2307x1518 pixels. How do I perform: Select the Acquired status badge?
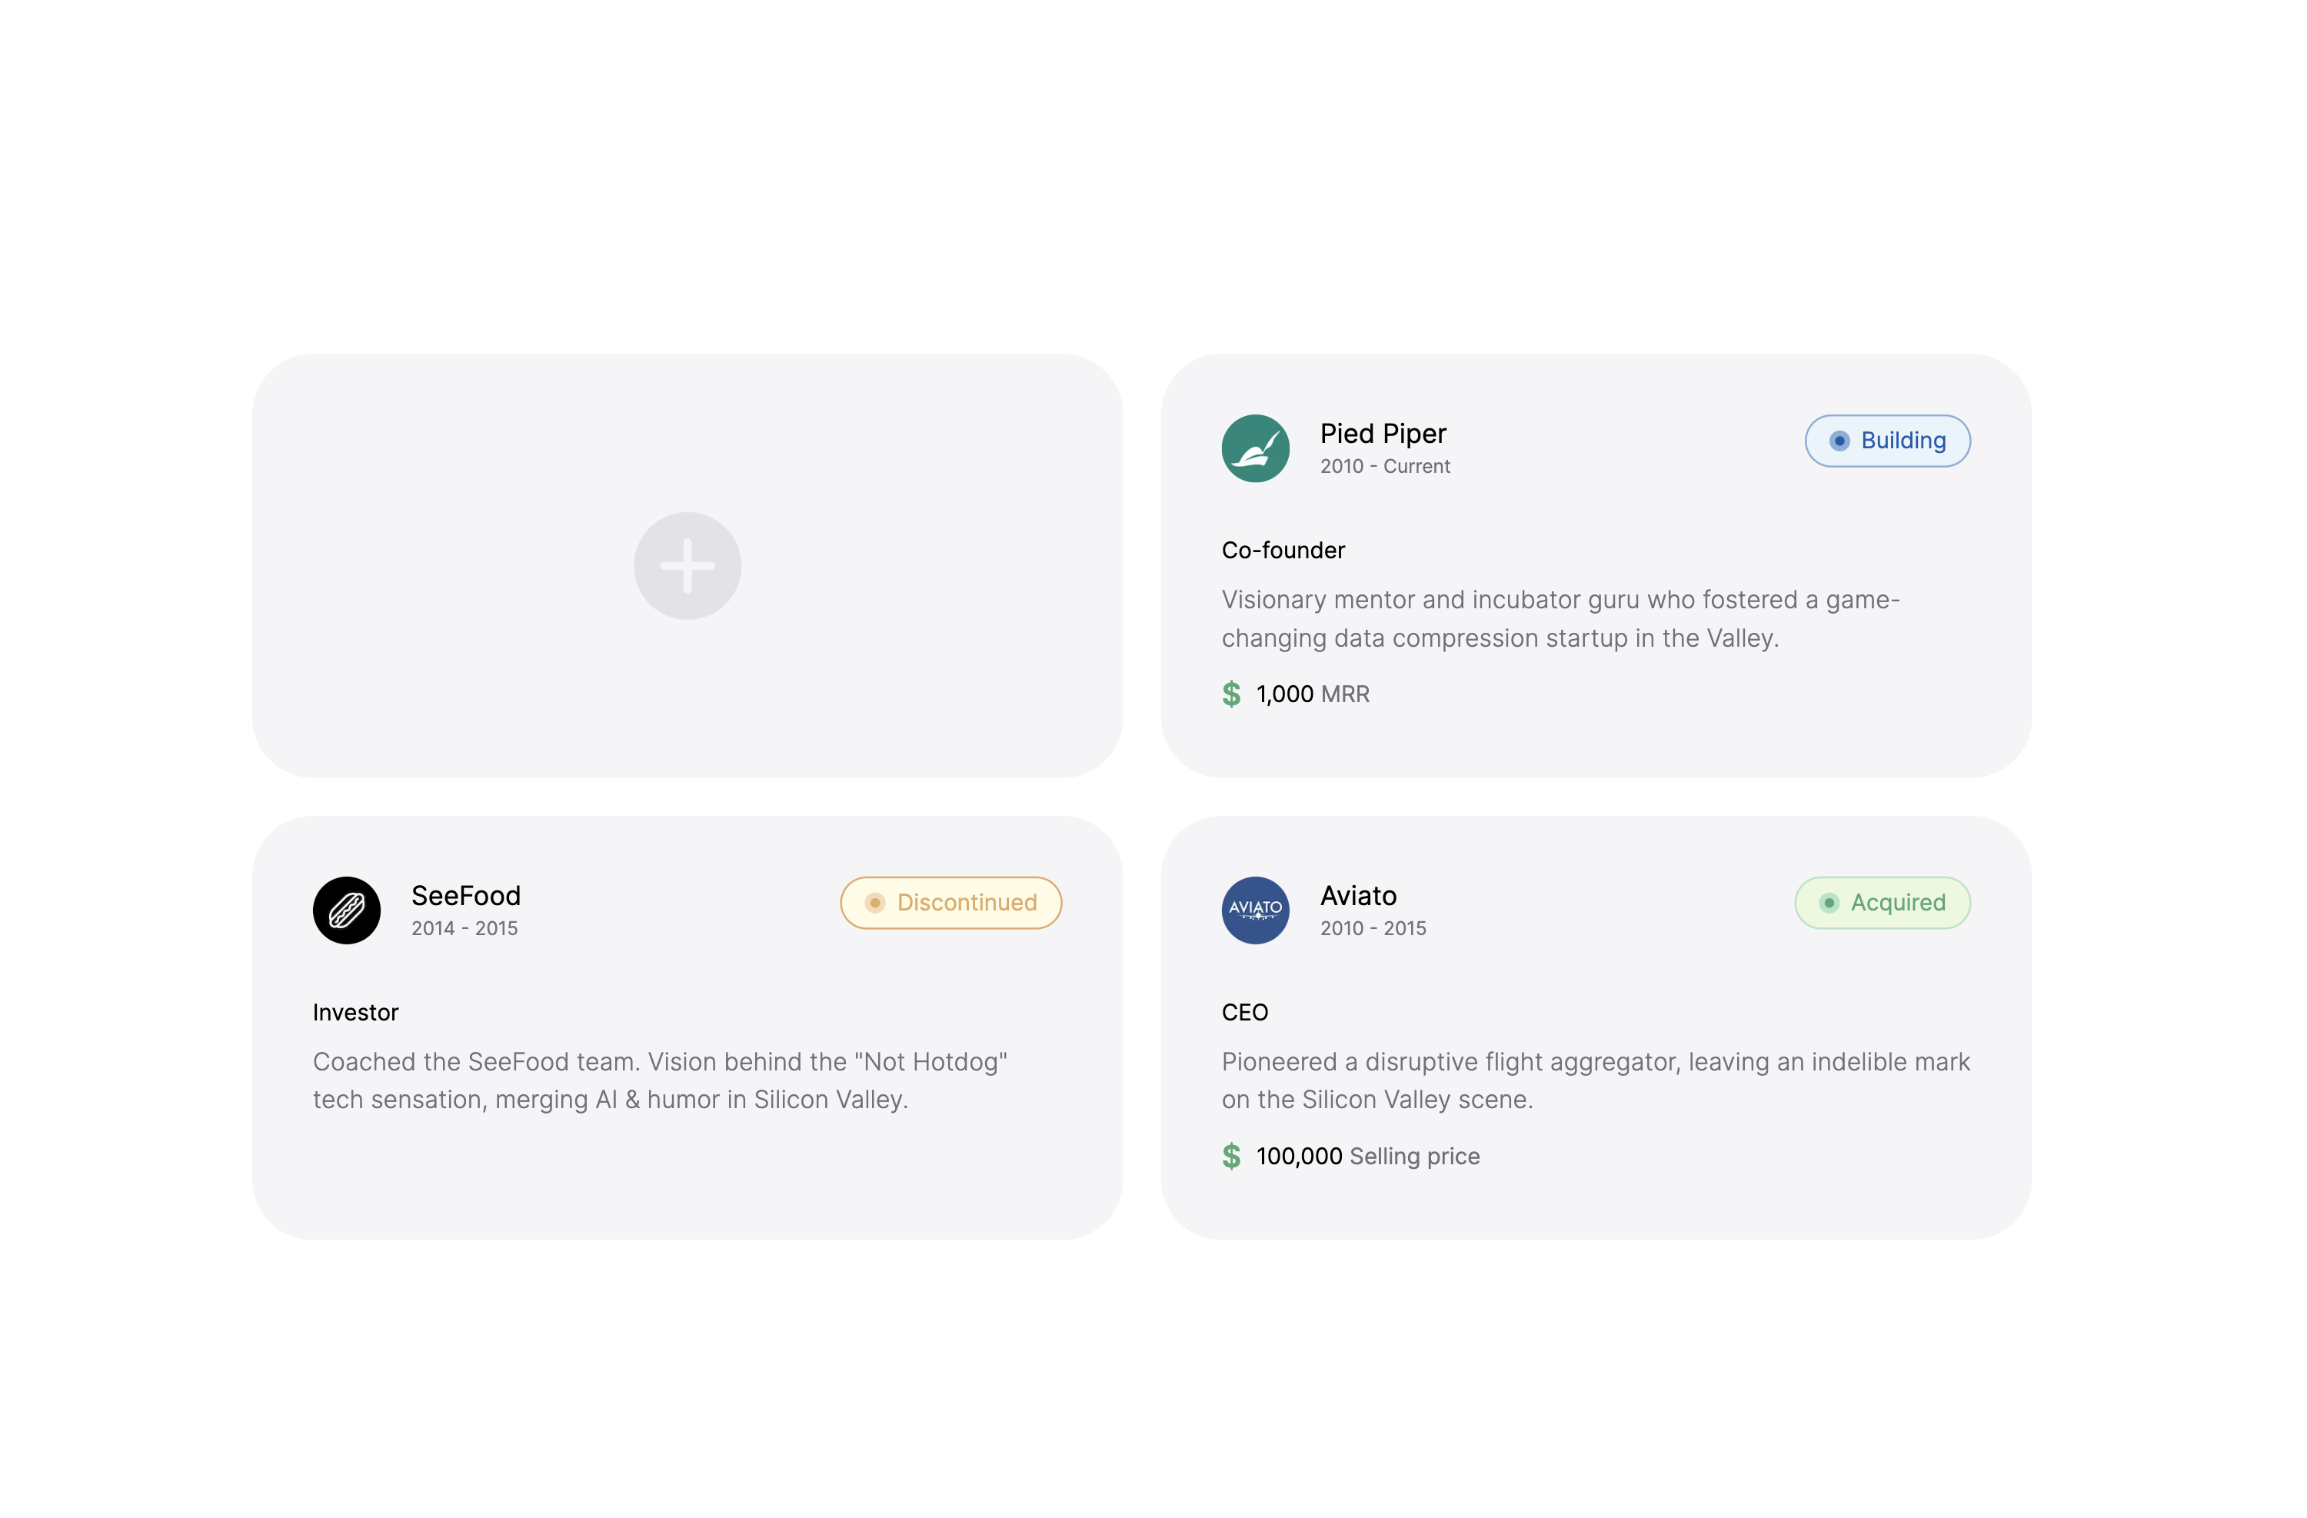(1883, 903)
